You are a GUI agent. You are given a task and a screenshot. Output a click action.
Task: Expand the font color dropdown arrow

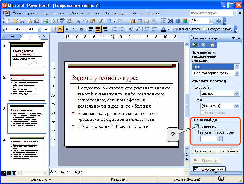pyautogui.click(x=168, y=29)
